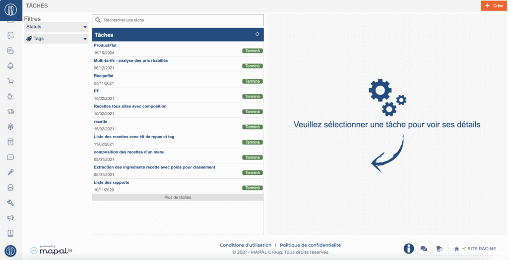Open the chat bubbles icon
Screen dimensions: 508x260
[x=424, y=249]
